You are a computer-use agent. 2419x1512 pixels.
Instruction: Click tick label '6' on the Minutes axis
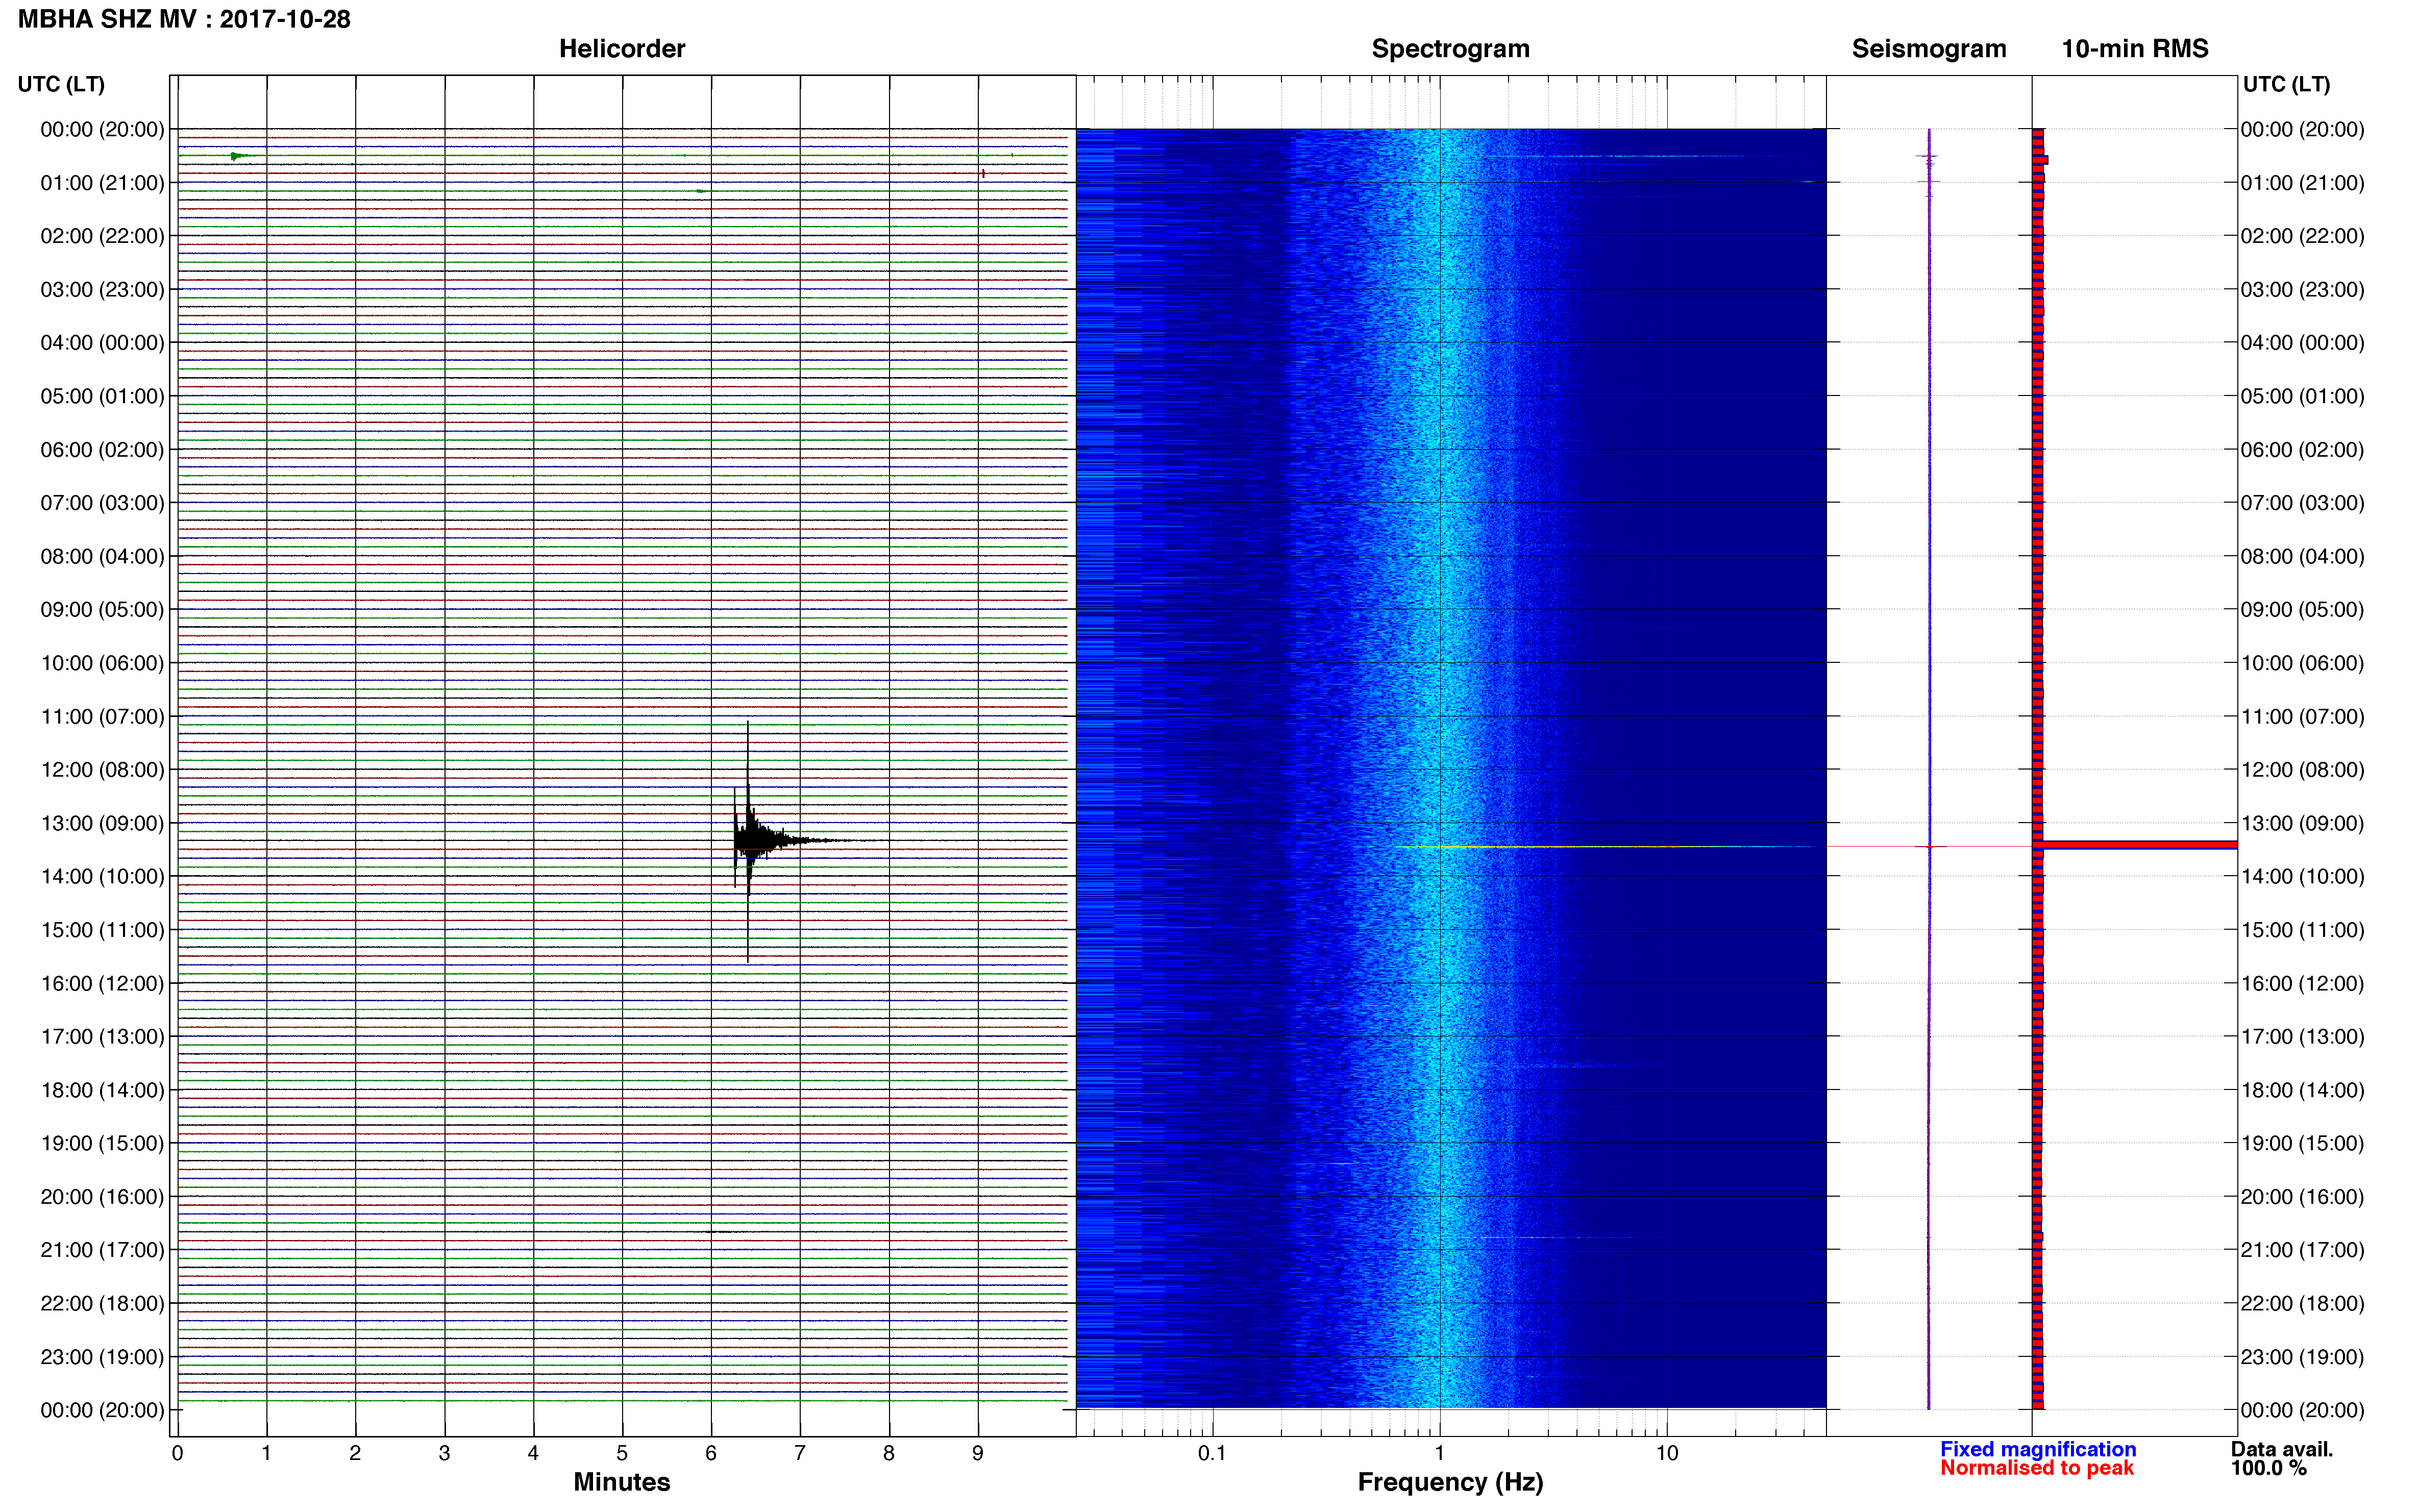[x=711, y=1453]
